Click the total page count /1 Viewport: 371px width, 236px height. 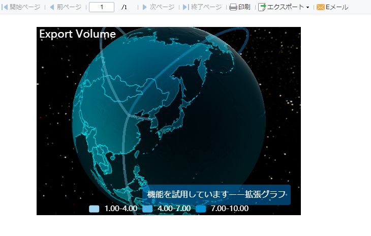click(x=124, y=7)
